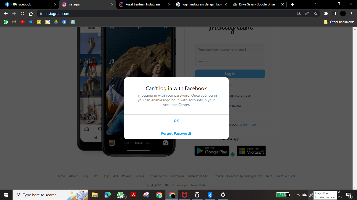The image size is (357, 200).
Task: Open the Chrome three-dot menu
Action: tap(351, 14)
